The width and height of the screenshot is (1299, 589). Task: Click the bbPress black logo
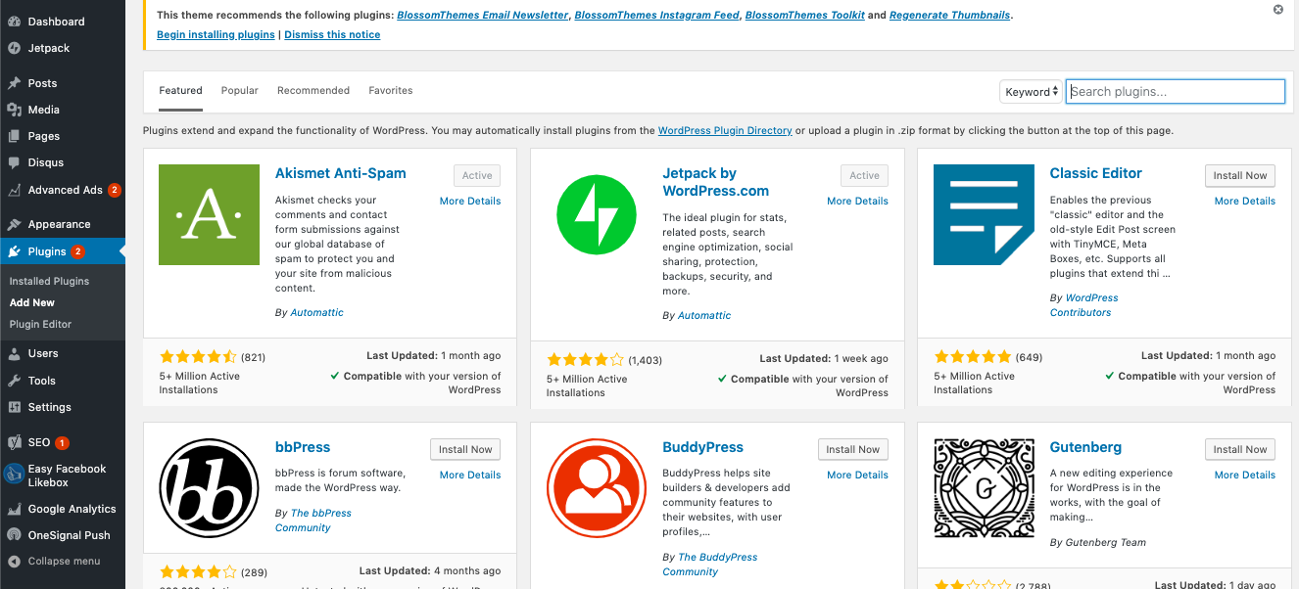coord(209,488)
